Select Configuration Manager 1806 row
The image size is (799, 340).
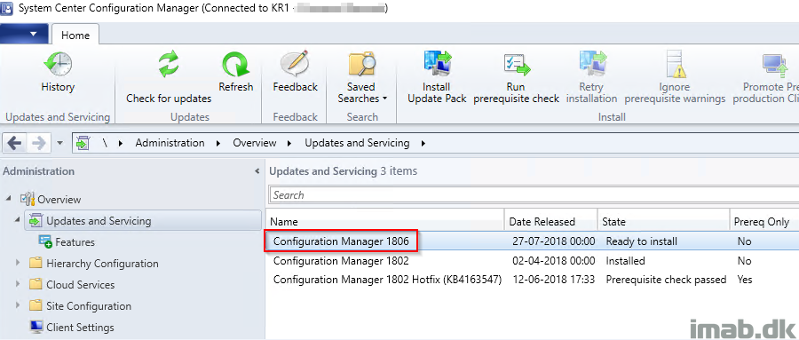click(531, 241)
